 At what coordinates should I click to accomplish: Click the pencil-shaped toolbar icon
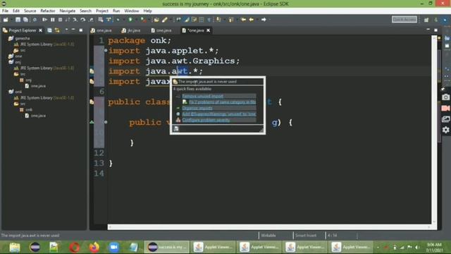tap(165, 20)
